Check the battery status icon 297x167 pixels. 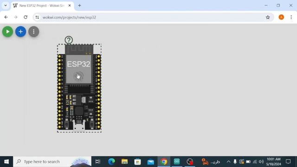click(248, 161)
